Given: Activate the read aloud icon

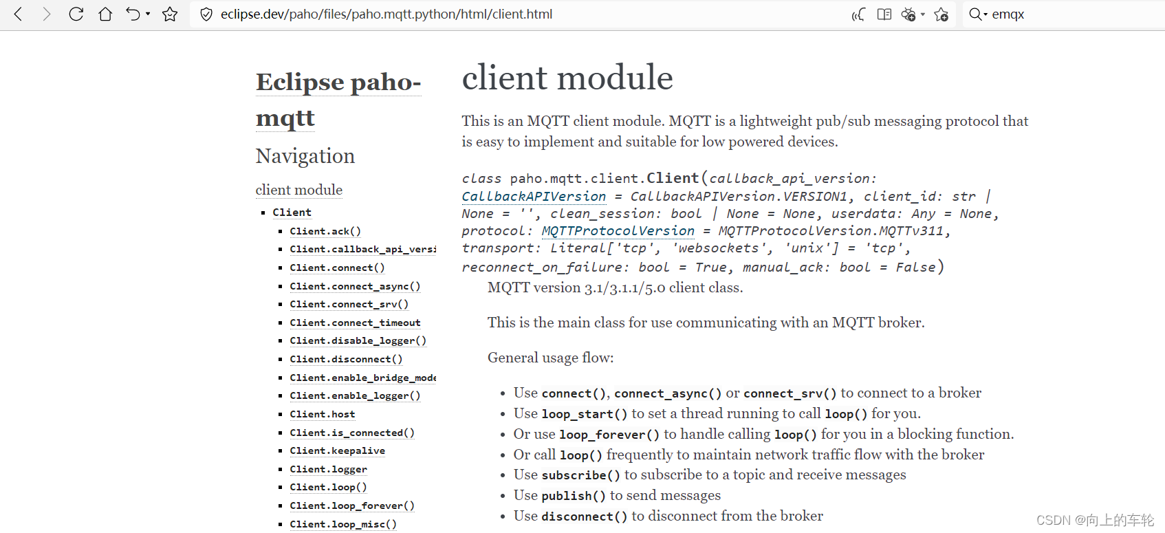Looking at the screenshot, I should (x=858, y=14).
